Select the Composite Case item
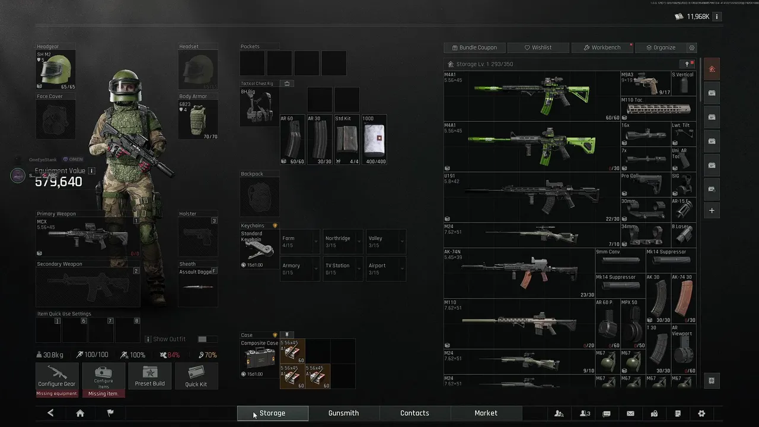The width and height of the screenshot is (759, 427). coord(259,358)
